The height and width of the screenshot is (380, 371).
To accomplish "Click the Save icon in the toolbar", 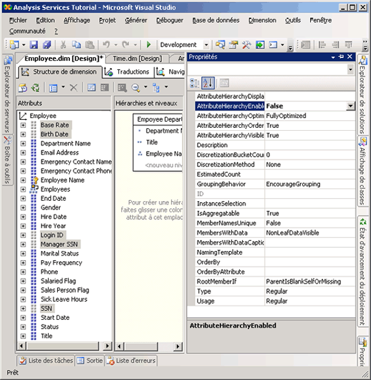I will coord(34,45).
